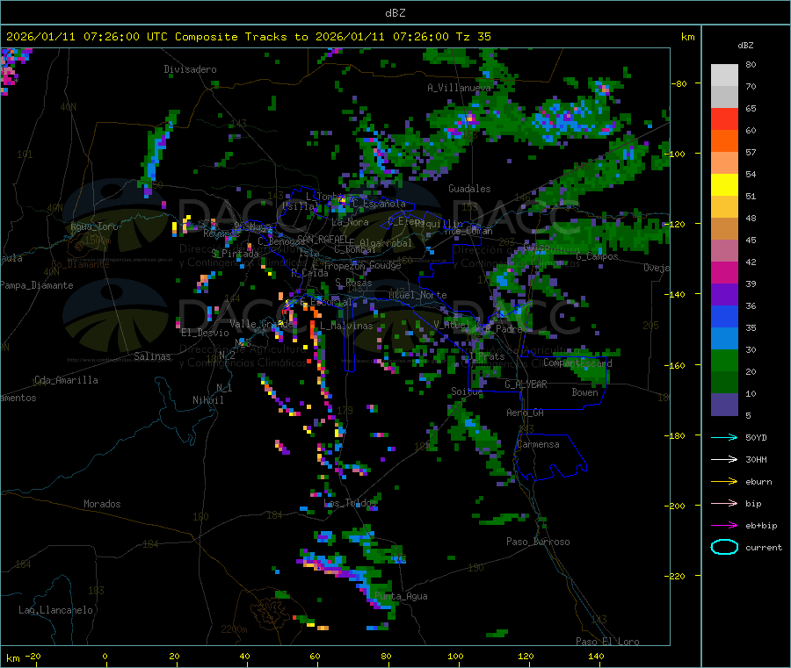Click the 'Lag.Llancanelo' map label
The height and width of the screenshot is (668, 791).
pos(55,611)
